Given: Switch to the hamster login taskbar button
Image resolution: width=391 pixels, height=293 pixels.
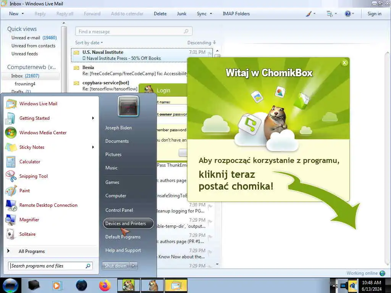Looking at the screenshot, I should [x=153, y=285].
